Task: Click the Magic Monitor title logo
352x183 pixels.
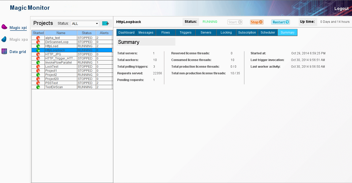Action: (30, 8)
